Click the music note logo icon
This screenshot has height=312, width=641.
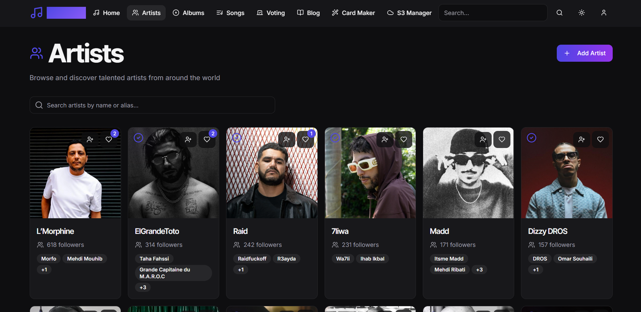[36, 13]
